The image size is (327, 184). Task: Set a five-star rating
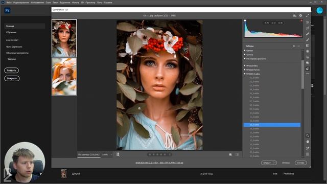(165, 154)
